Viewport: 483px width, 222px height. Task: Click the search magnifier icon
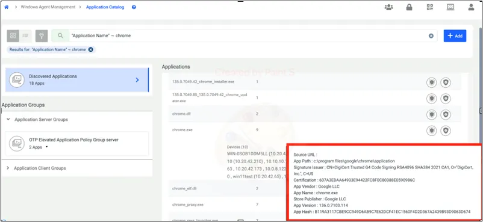[x=60, y=35]
